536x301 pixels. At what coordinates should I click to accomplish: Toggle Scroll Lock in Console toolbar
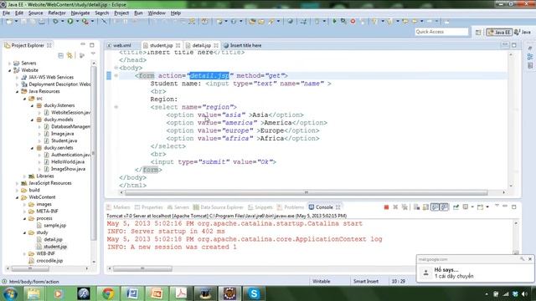click(425, 207)
